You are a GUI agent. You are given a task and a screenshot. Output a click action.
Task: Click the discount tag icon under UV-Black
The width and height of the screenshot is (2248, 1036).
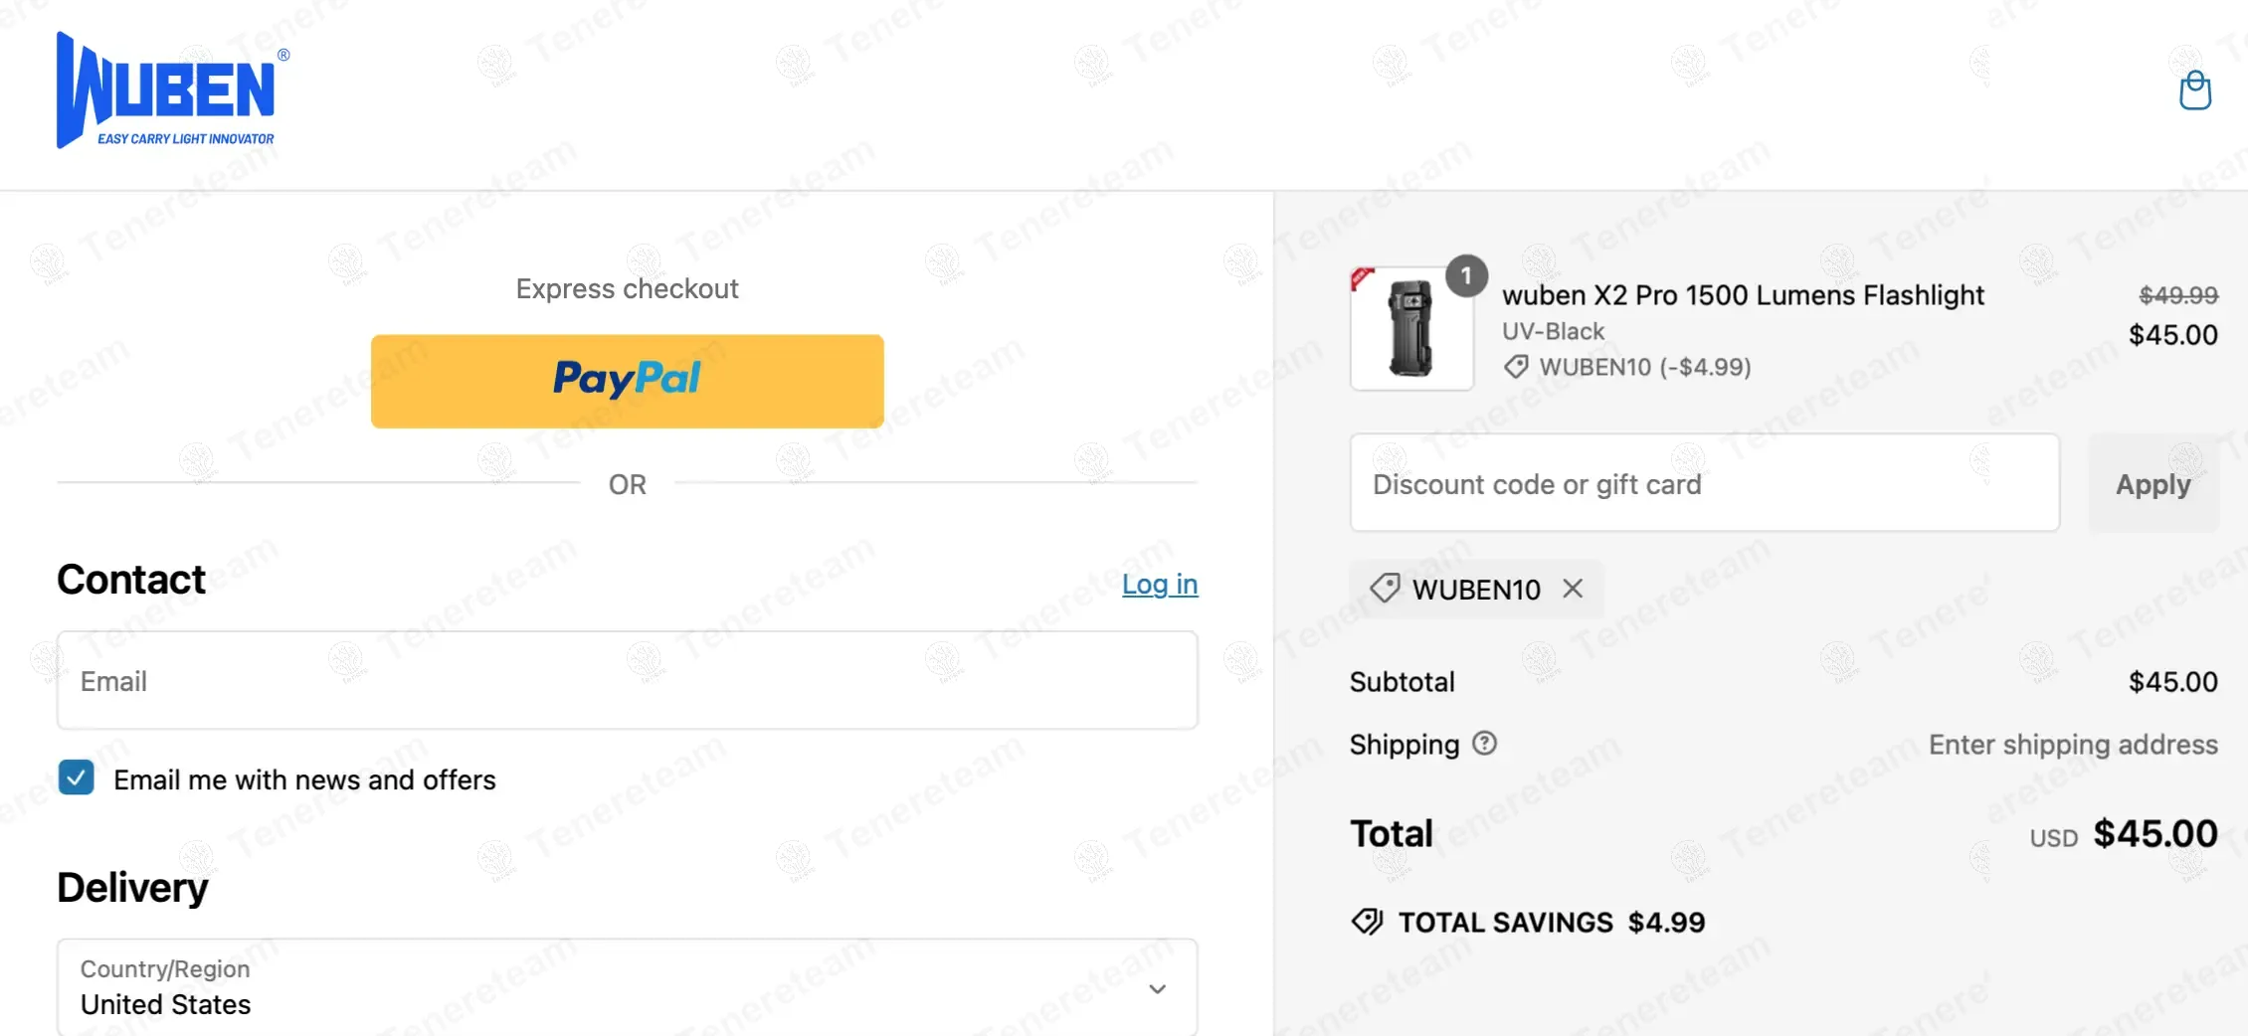click(x=1516, y=367)
